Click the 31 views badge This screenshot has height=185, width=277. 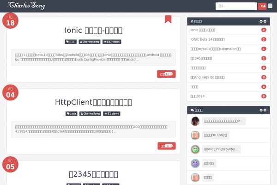tap(112, 114)
